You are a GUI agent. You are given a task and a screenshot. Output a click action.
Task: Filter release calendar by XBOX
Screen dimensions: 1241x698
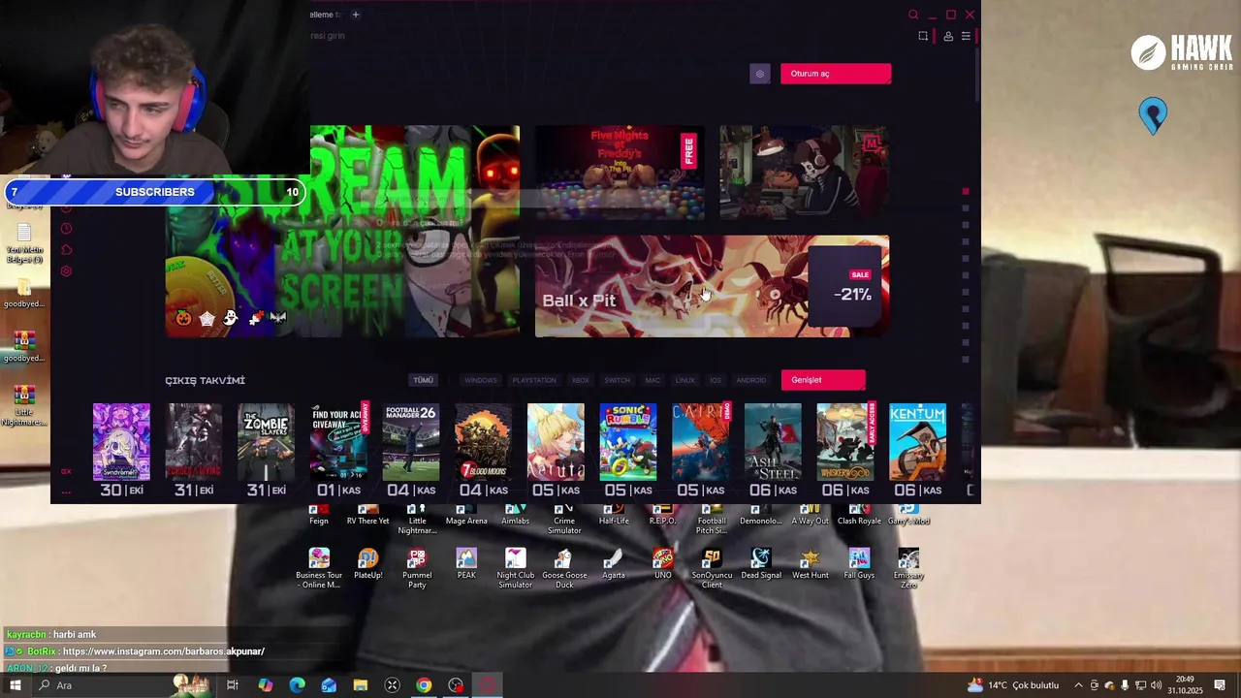[x=580, y=380]
